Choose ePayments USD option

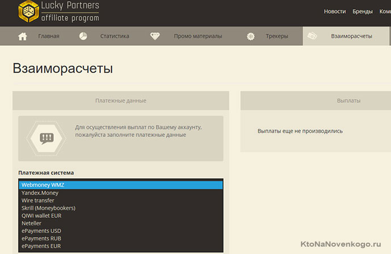(121, 231)
